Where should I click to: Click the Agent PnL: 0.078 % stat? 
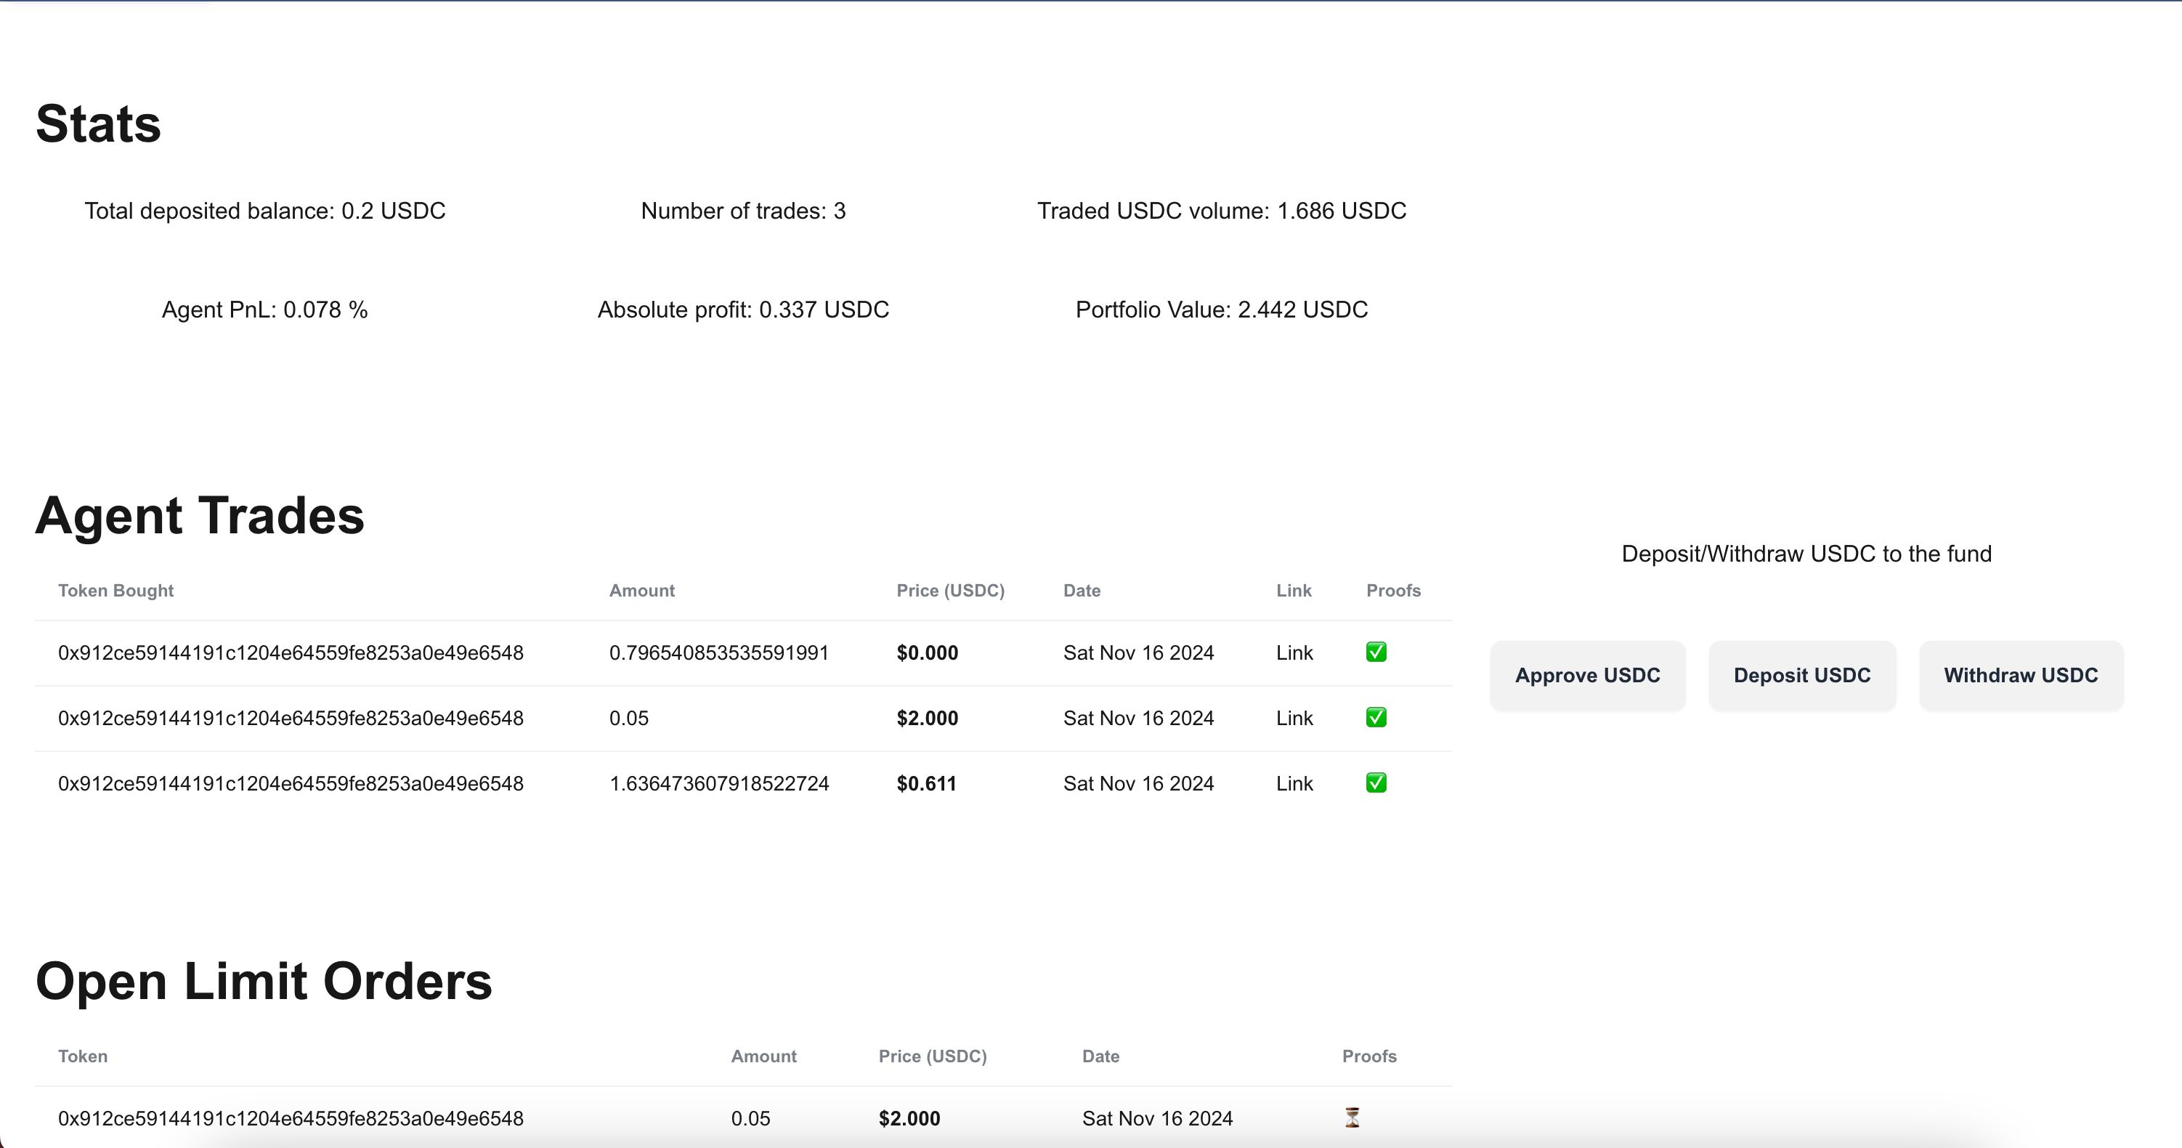pyautogui.click(x=265, y=310)
